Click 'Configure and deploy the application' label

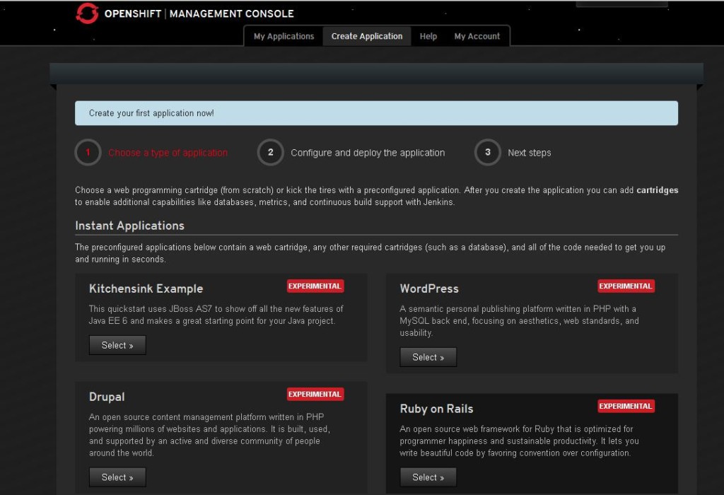click(368, 153)
